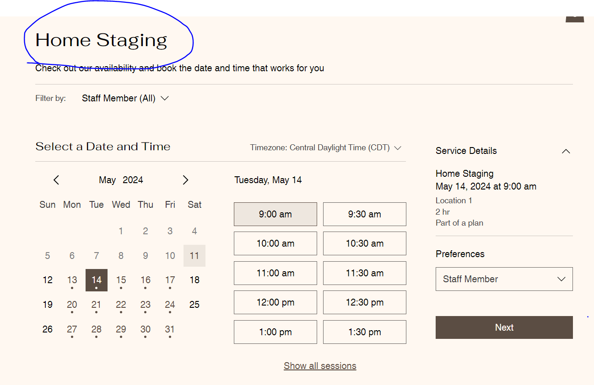Collapse the Service Details section
The width and height of the screenshot is (594, 385).
pos(566,151)
